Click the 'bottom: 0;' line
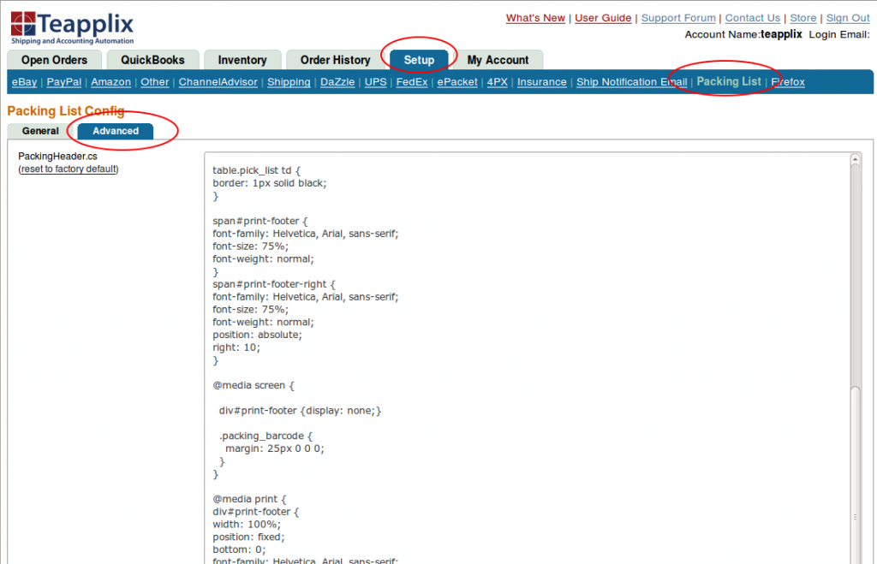This screenshot has width=877, height=564. (239, 549)
